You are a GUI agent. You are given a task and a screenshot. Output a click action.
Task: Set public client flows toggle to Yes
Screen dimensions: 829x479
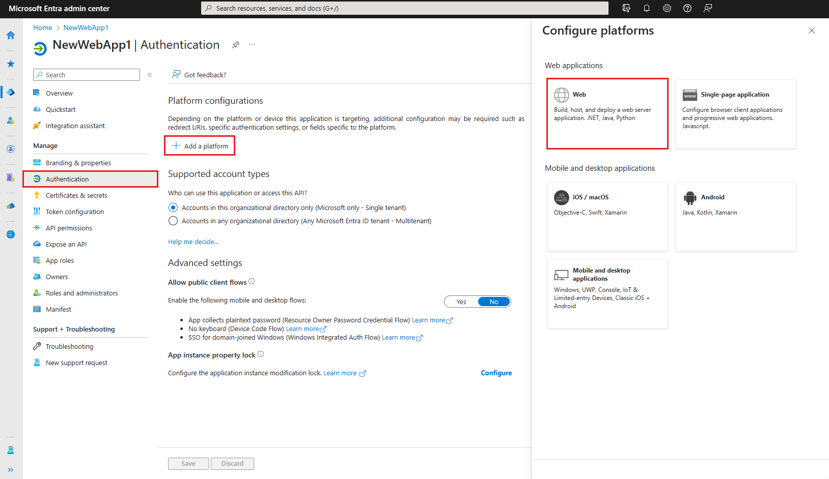(461, 302)
